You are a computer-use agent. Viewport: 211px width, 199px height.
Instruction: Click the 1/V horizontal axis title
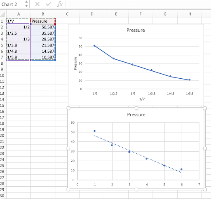pyautogui.click(x=142, y=99)
